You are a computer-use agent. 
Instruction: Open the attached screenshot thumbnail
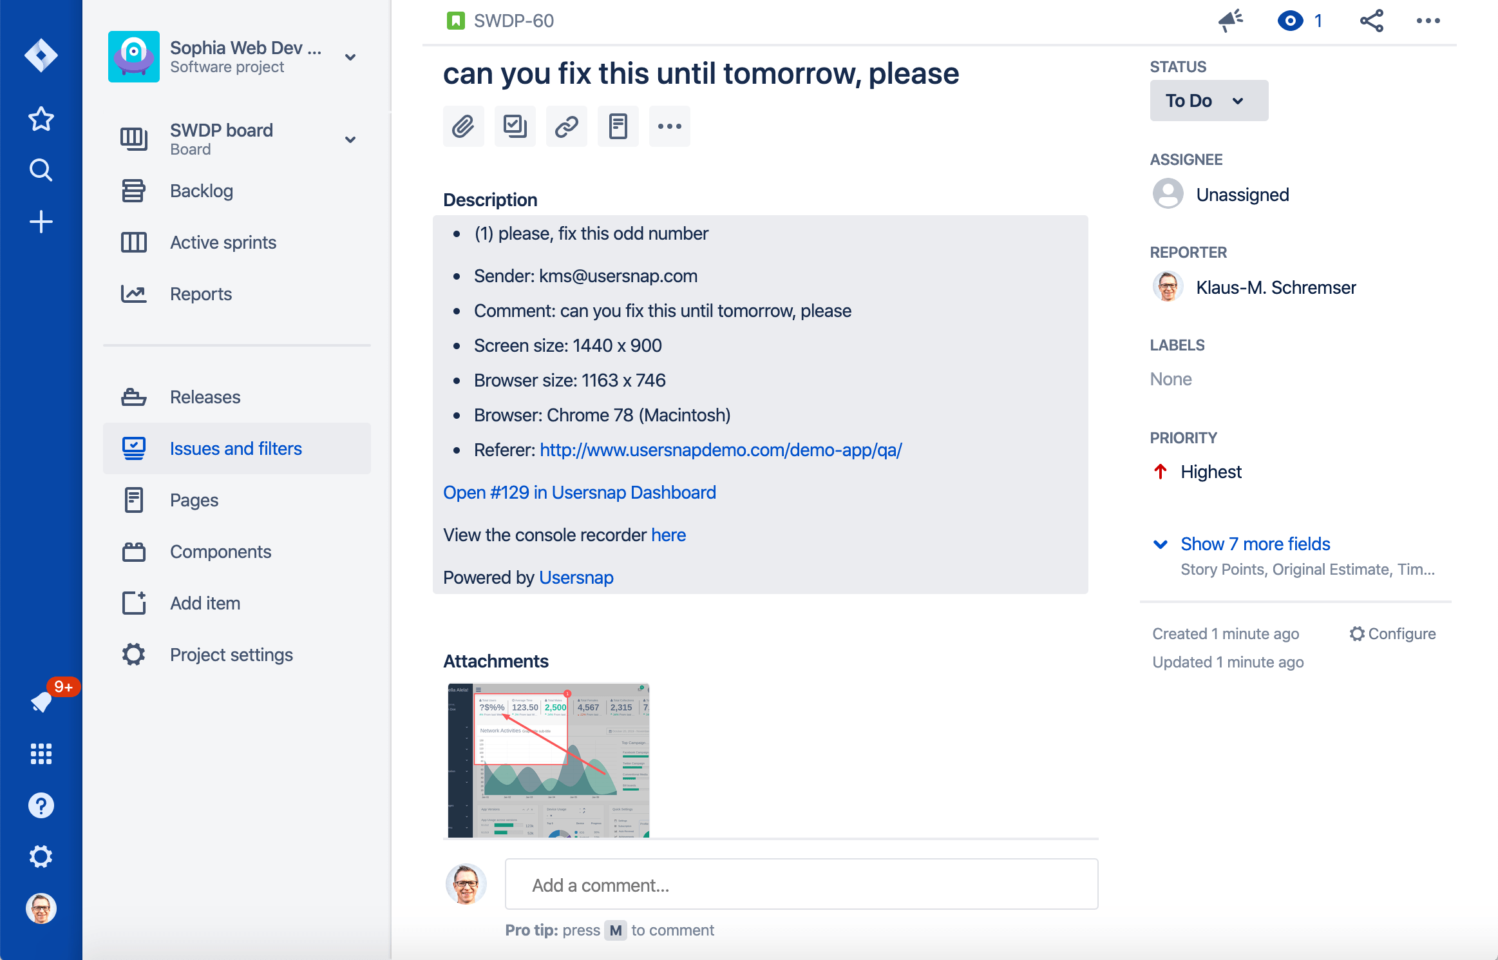pos(548,760)
